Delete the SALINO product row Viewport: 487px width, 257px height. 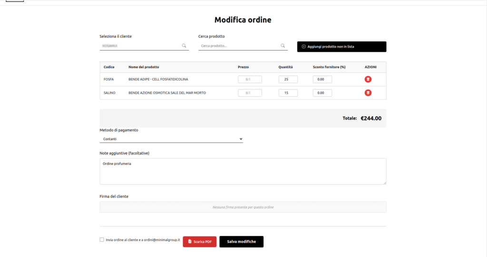coord(368,93)
